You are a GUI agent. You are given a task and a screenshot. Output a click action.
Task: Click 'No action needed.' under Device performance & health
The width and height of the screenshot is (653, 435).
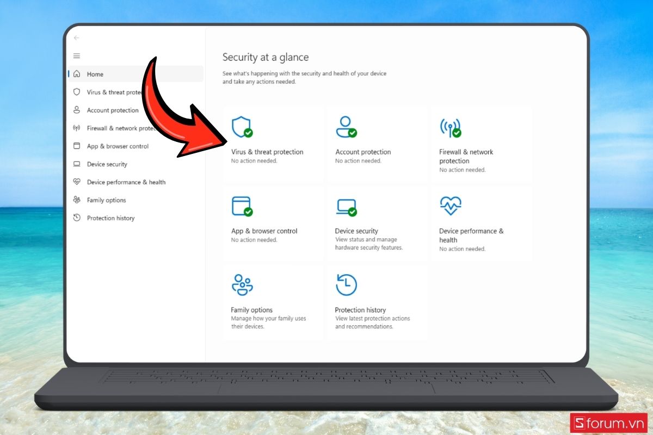tap(463, 248)
